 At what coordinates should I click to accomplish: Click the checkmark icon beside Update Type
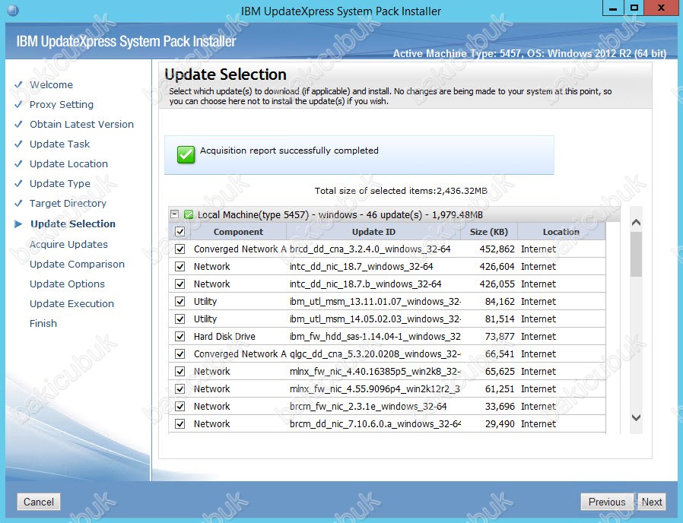(18, 183)
